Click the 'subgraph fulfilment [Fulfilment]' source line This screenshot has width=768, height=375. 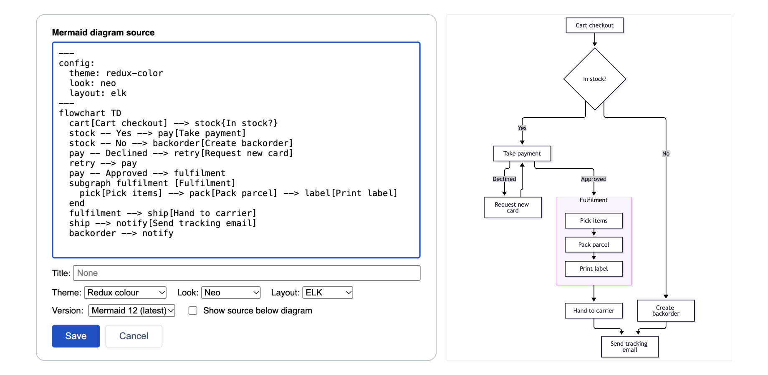152,183
